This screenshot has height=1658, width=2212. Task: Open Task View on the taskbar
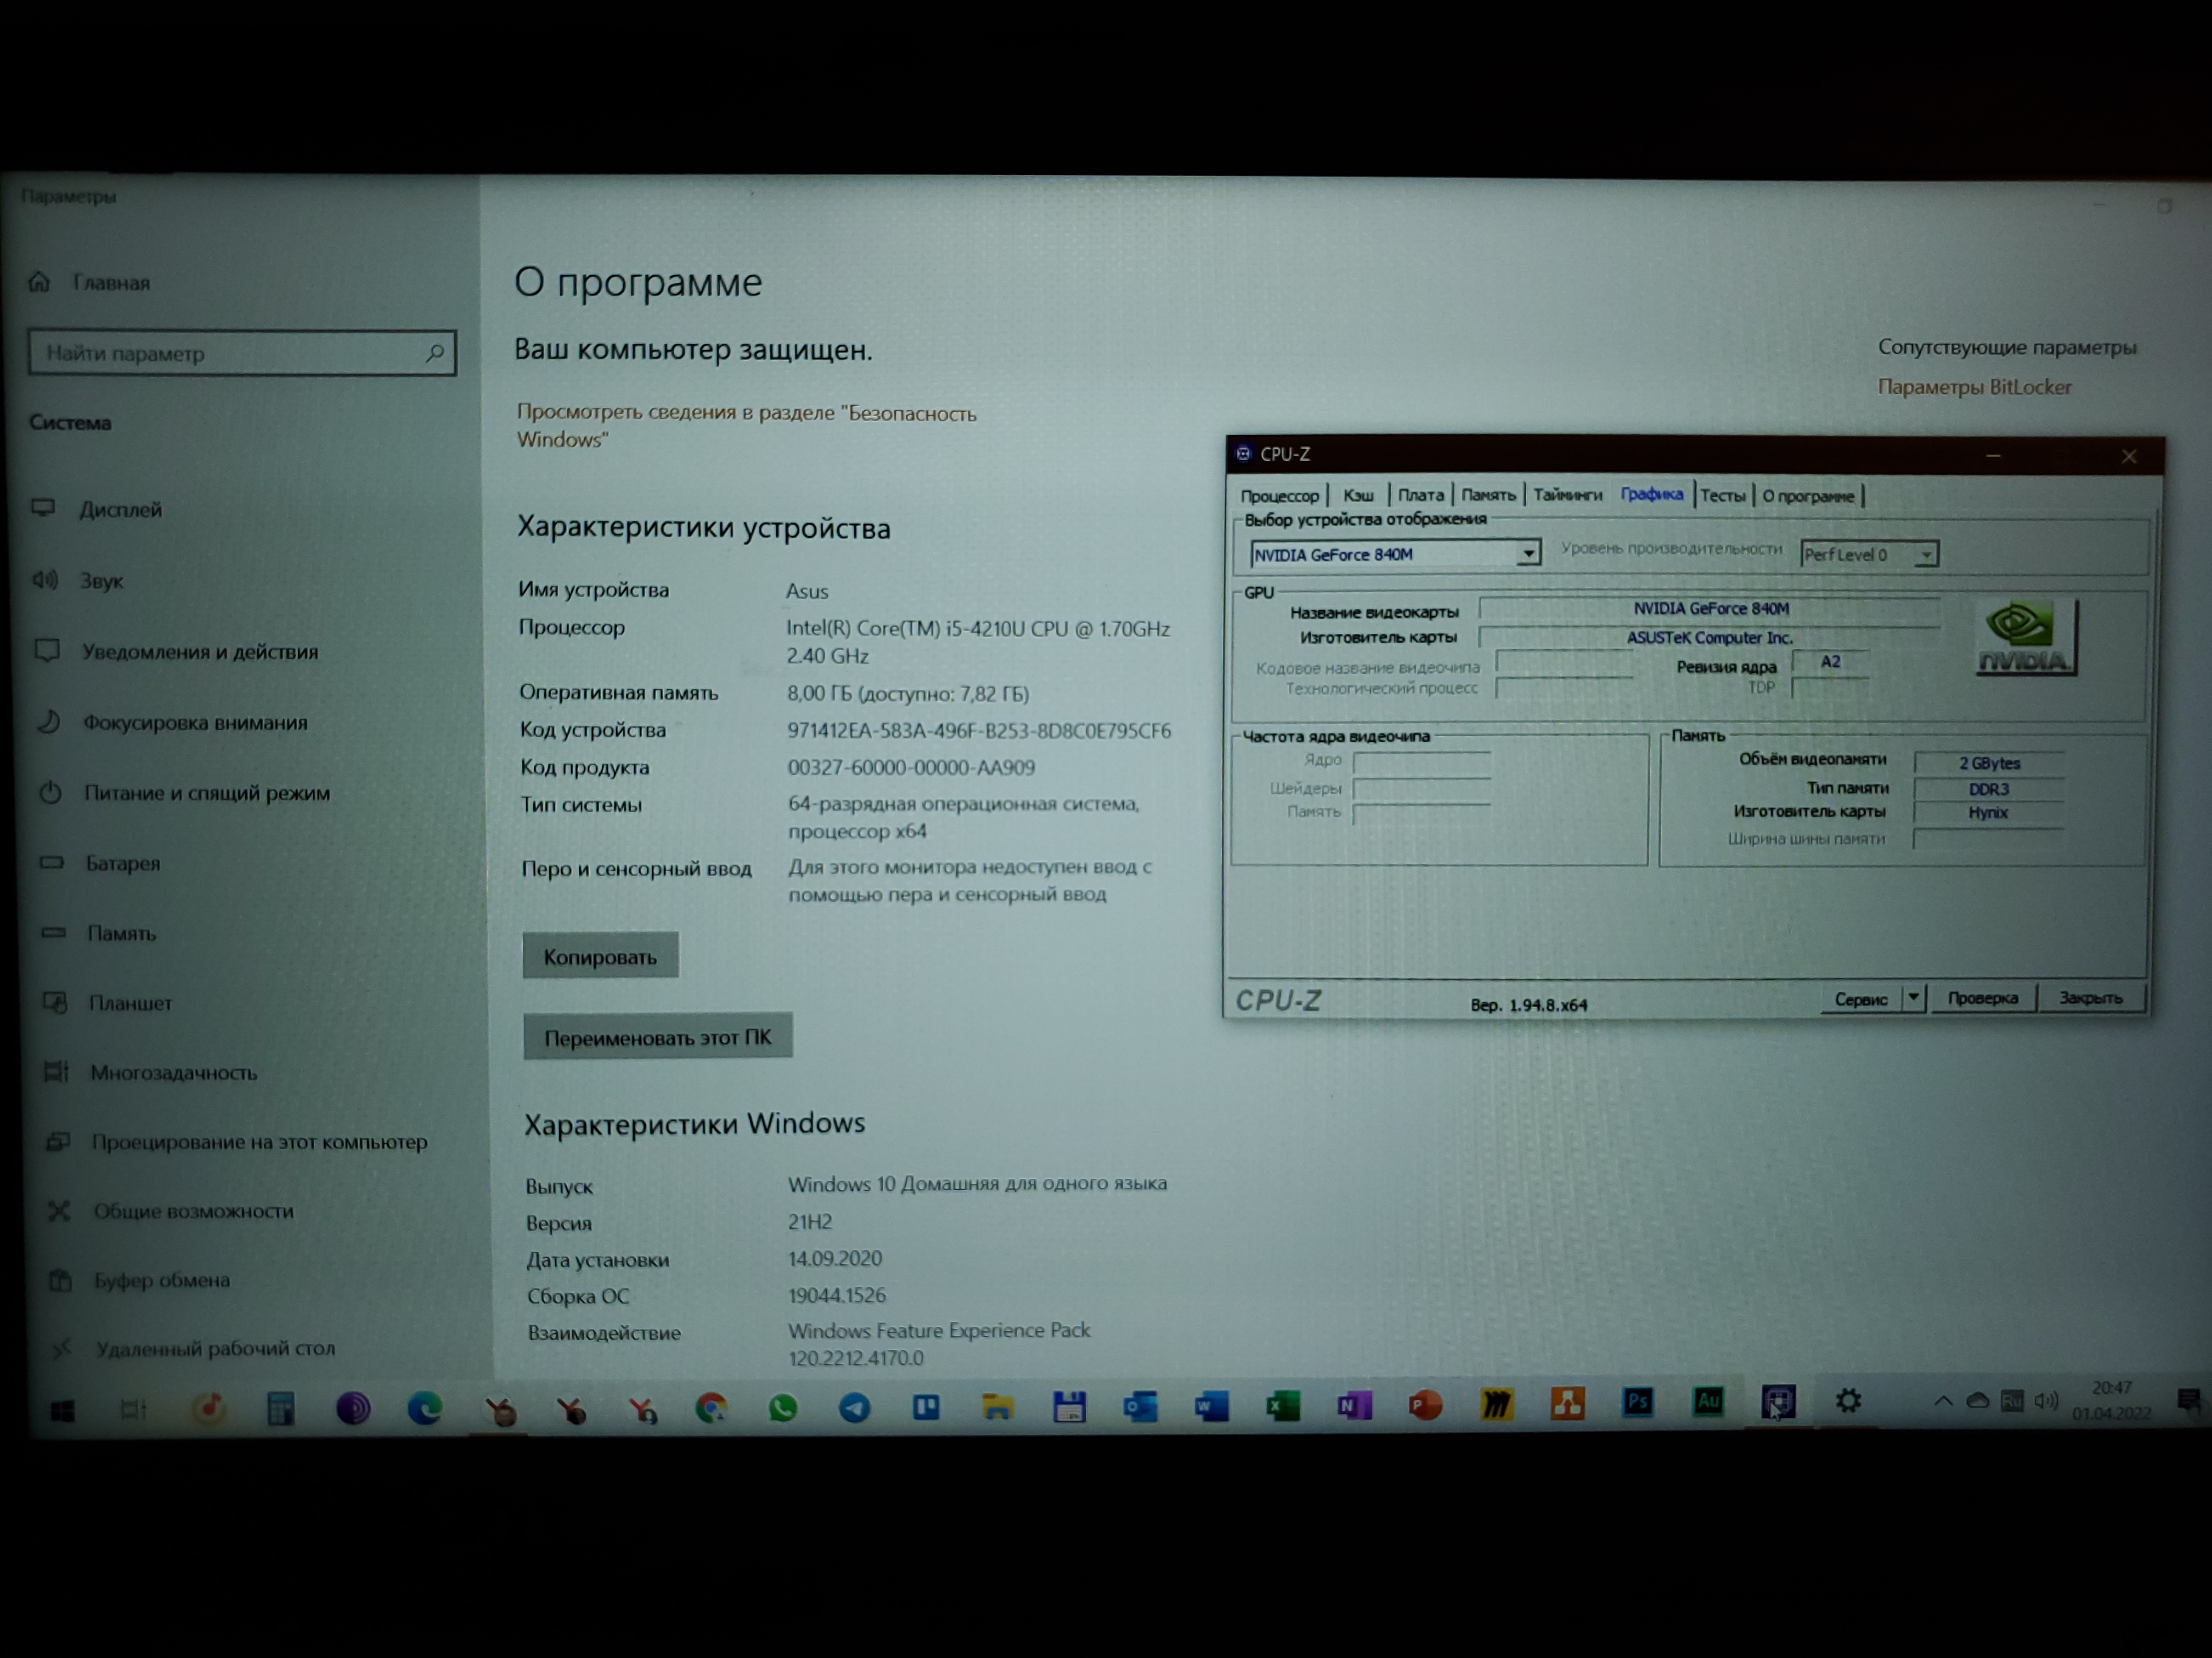133,1409
